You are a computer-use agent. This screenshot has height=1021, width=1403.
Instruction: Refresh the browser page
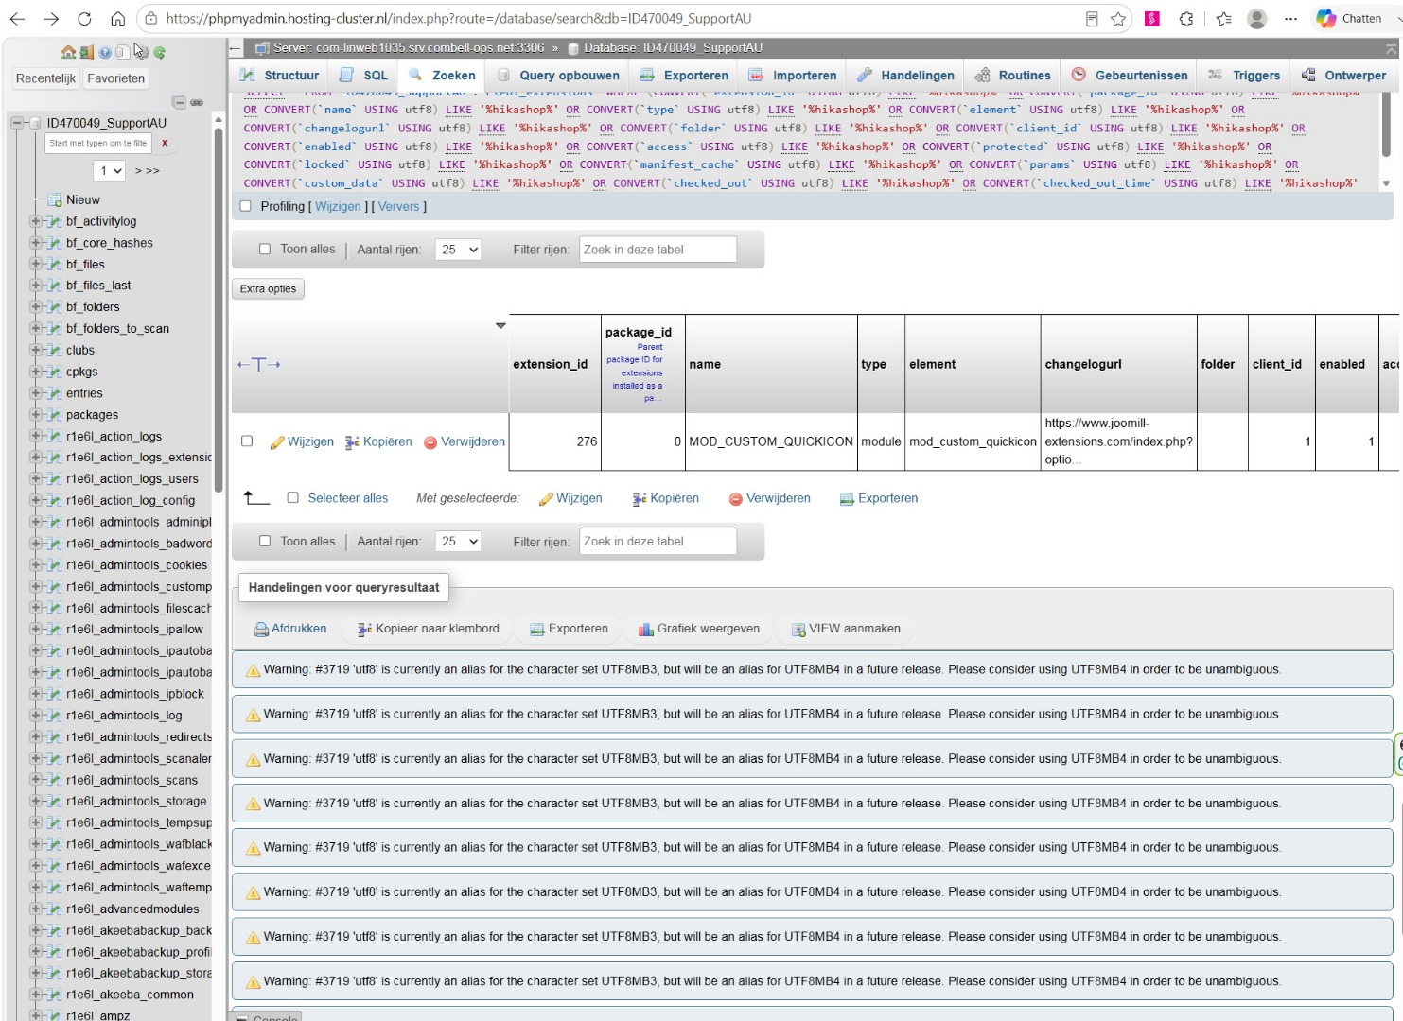(x=84, y=18)
